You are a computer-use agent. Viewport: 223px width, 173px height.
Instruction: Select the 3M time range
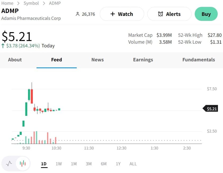tap(89, 164)
